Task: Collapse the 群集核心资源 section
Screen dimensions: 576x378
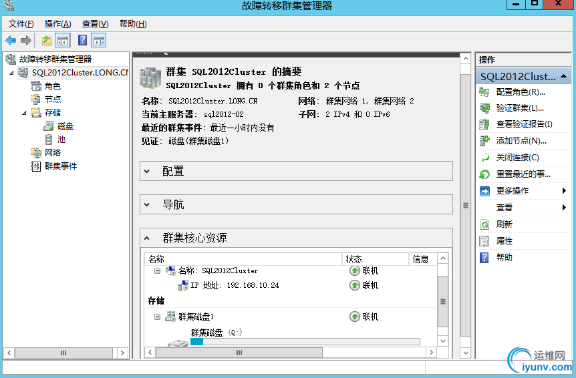Action: click(x=147, y=238)
